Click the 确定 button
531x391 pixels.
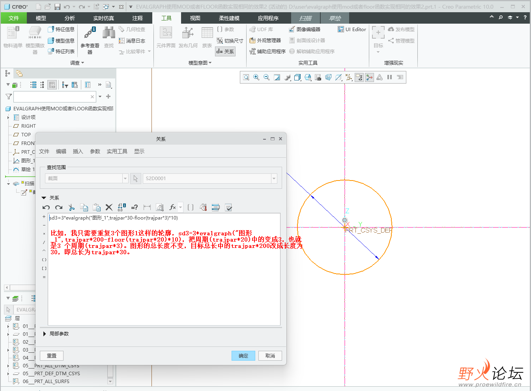pos(243,356)
